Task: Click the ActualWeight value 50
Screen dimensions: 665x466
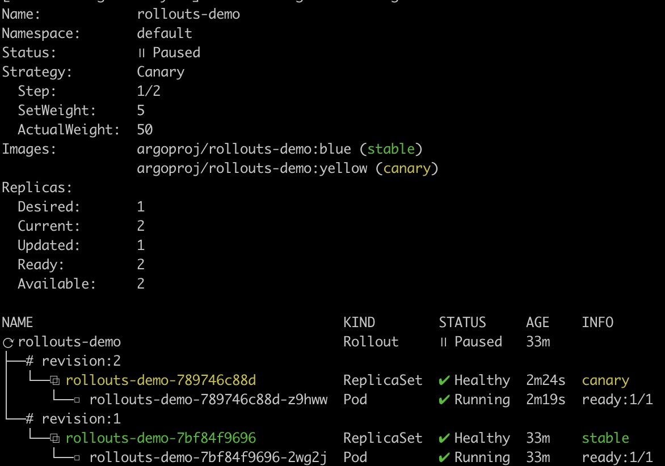Action: click(145, 130)
